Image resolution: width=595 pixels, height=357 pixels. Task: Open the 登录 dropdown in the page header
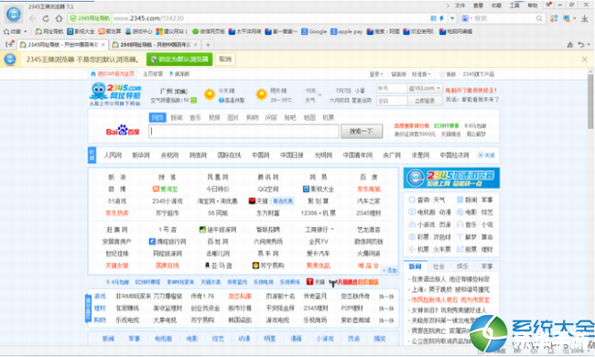[x=376, y=74]
